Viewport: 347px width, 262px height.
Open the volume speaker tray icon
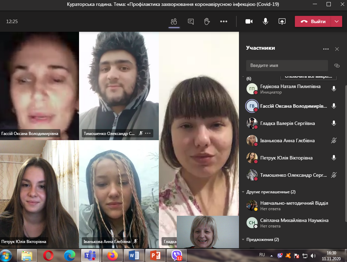coord(313,256)
